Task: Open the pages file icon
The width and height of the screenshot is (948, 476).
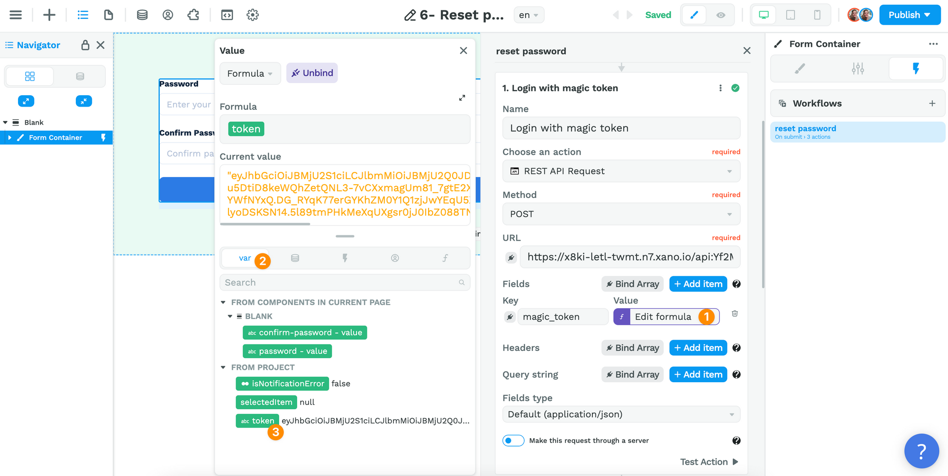Action: [109, 15]
